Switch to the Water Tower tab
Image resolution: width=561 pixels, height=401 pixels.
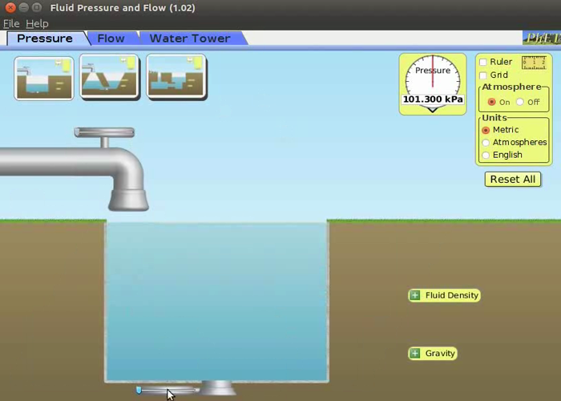pos(189,38)
